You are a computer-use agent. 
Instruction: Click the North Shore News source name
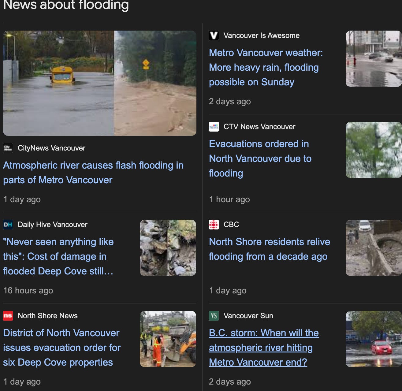pyautogui.click(x=48, y=316)
